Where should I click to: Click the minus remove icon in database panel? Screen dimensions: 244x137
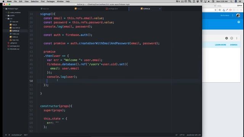tap(231, 38)
